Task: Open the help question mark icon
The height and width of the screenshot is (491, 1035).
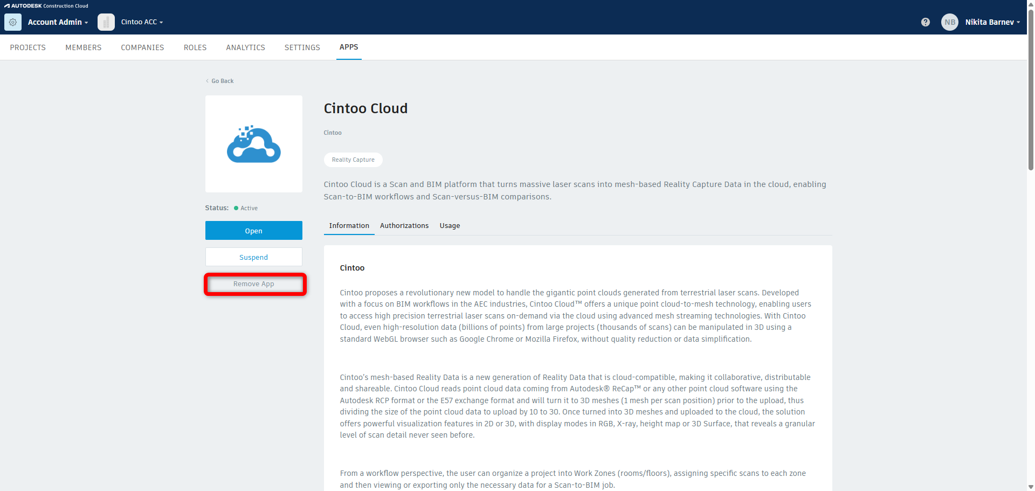Action: pyautogui.click(x=926, y=22)
